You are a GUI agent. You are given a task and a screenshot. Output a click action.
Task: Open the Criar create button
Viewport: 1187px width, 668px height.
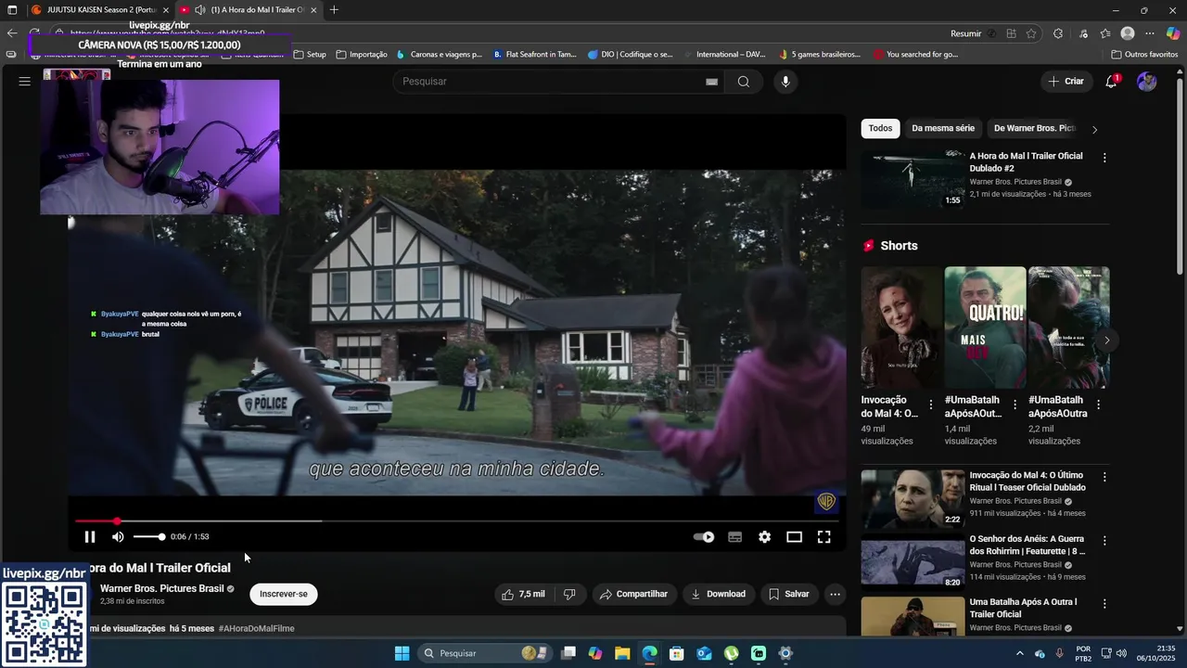pos(1065,82)
